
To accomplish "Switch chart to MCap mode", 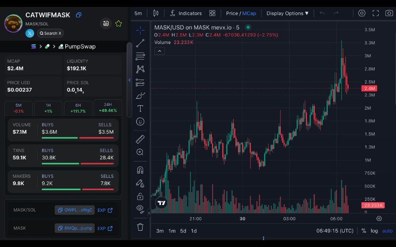I will 249,13.
